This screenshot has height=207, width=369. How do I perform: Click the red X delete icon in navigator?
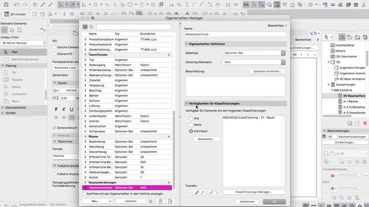pyautogui.click(x=365, y=123)
